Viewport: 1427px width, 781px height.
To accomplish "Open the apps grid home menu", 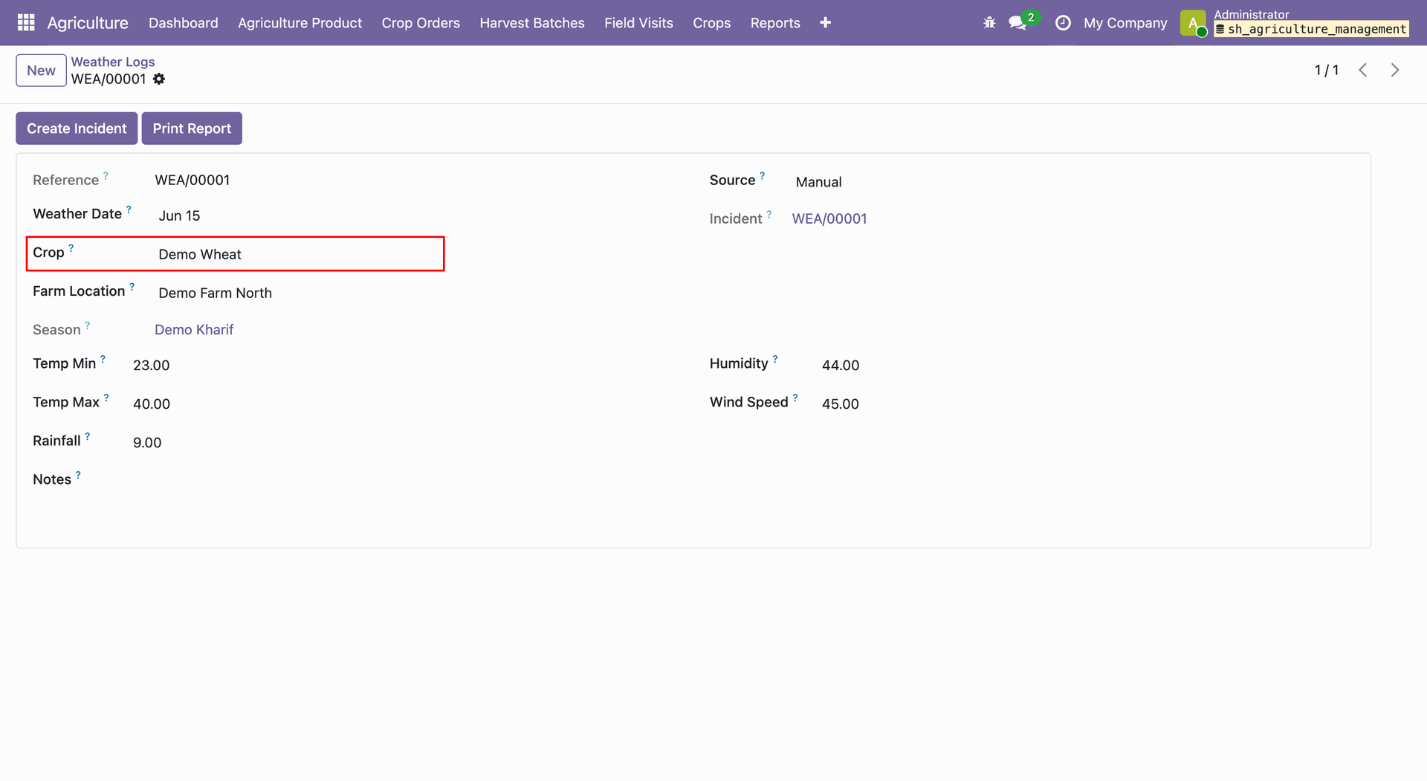I will point(26,22).
